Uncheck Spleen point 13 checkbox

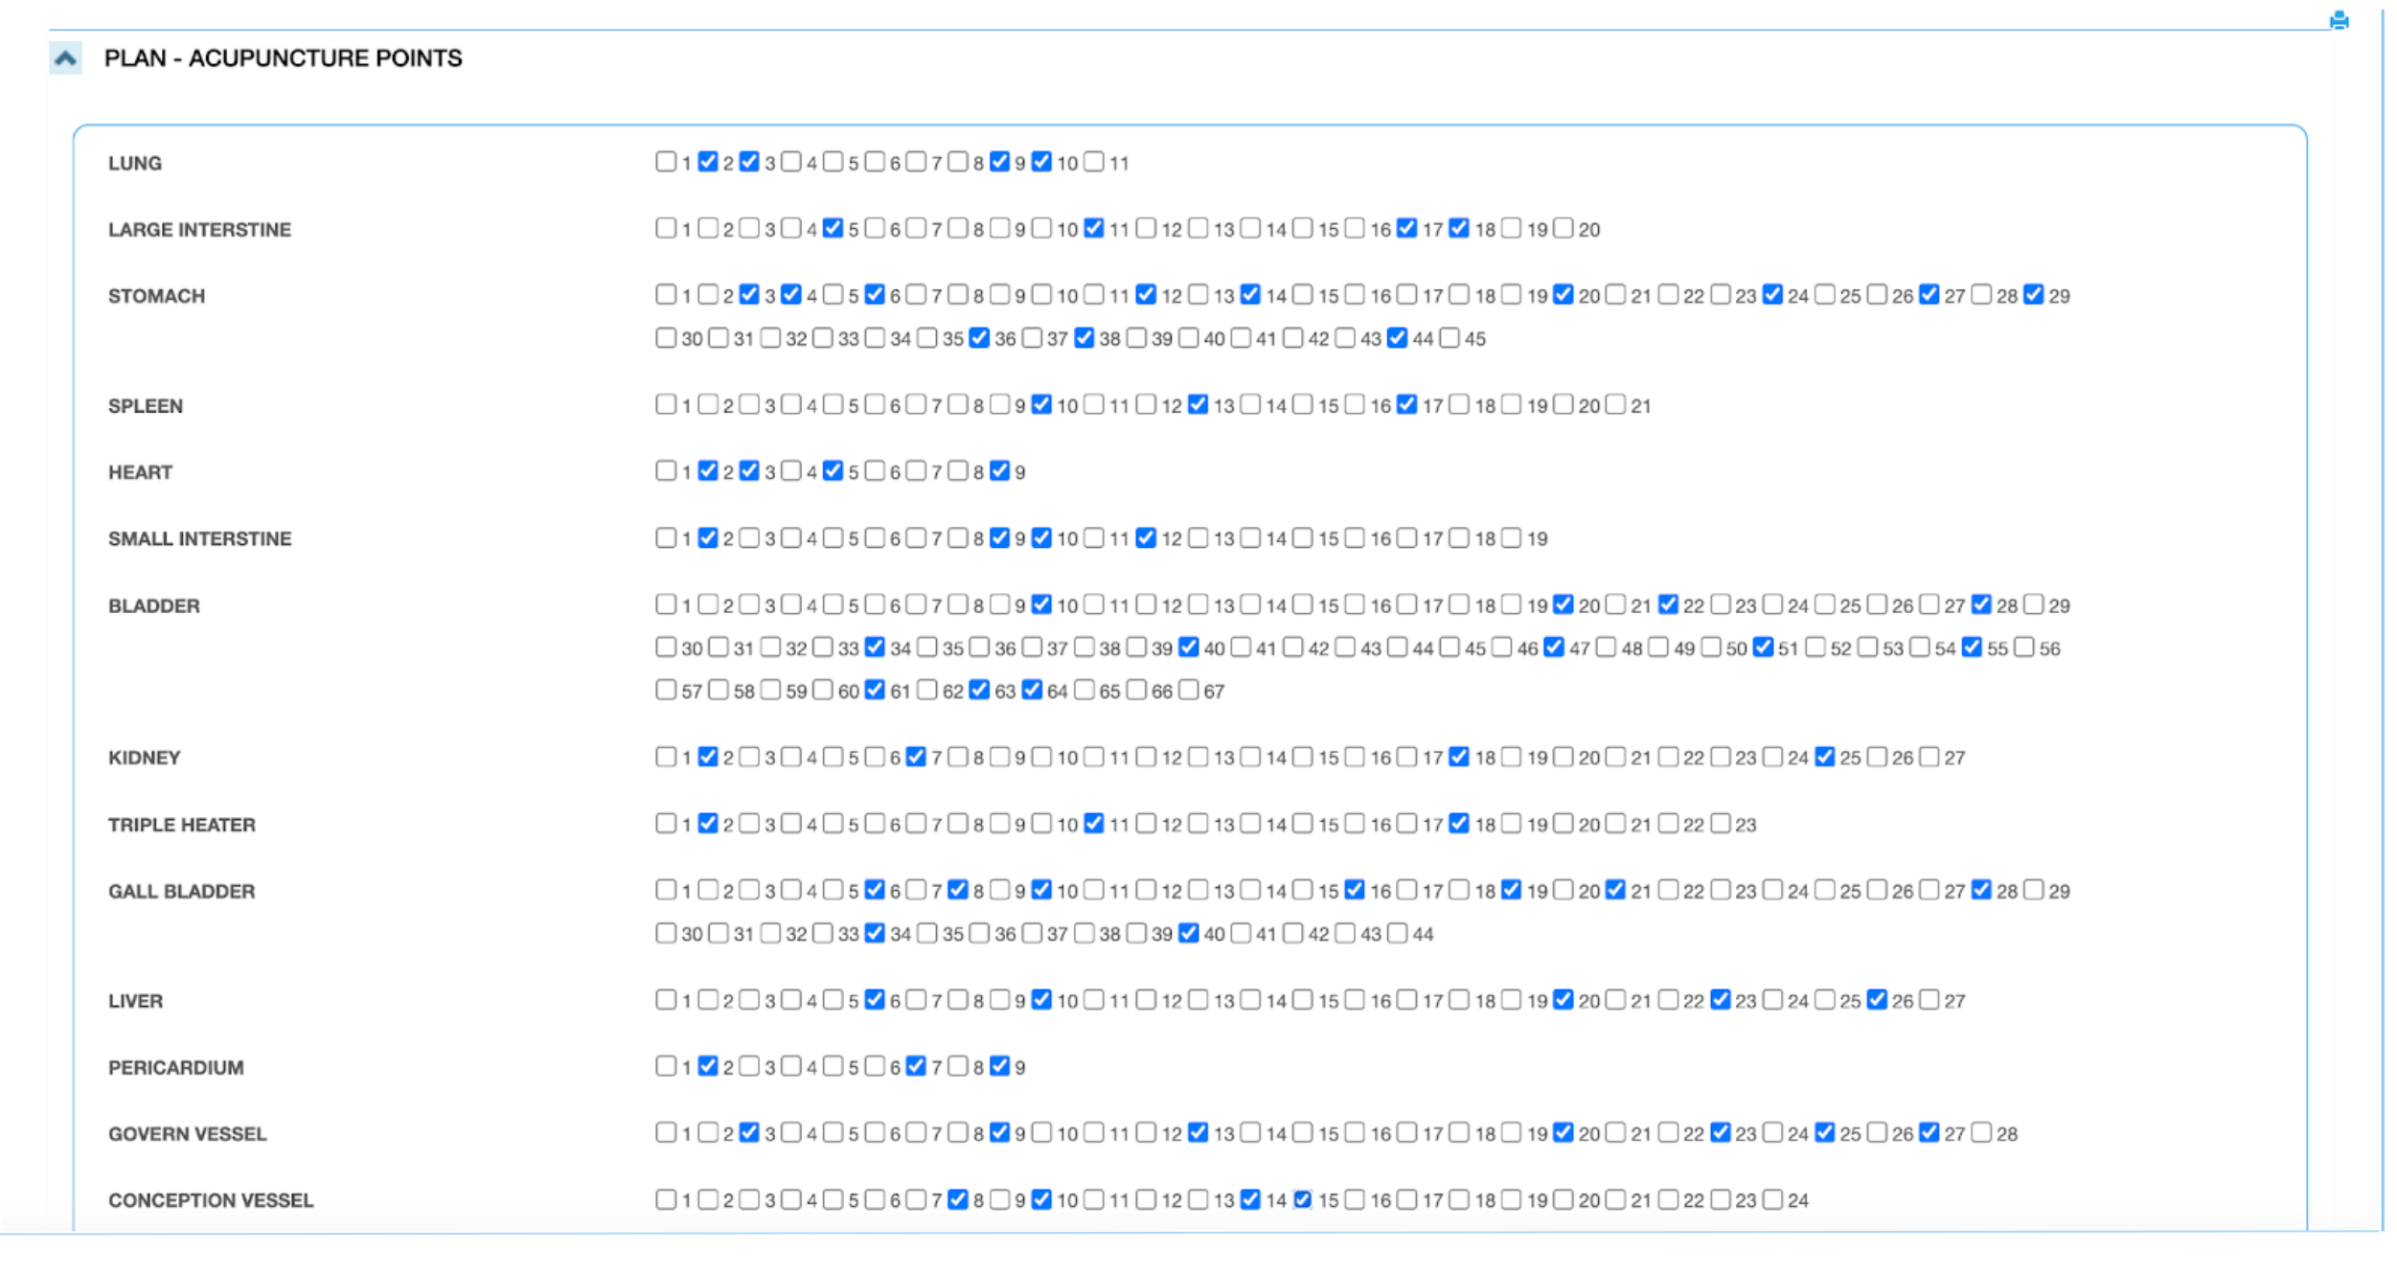coord(1198,404)
